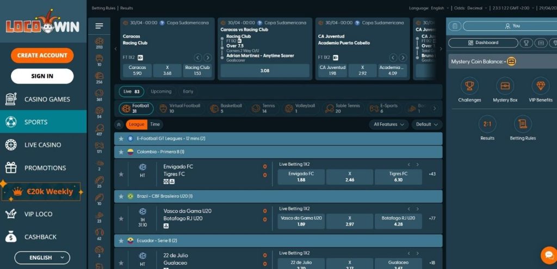
Task: Select 3.08 combo odds on Caracas card
Action: [265, 71]
